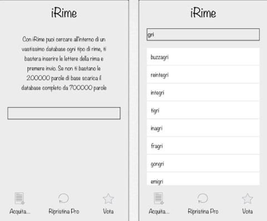Tap the Ripristina Pro icon on the left screen
267x221 pixels.
pos(63,198)
